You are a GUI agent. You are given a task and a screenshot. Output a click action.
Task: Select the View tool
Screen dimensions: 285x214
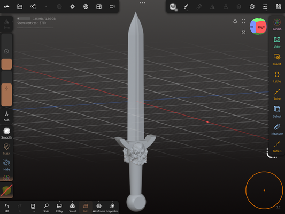[x=277, y=42]
